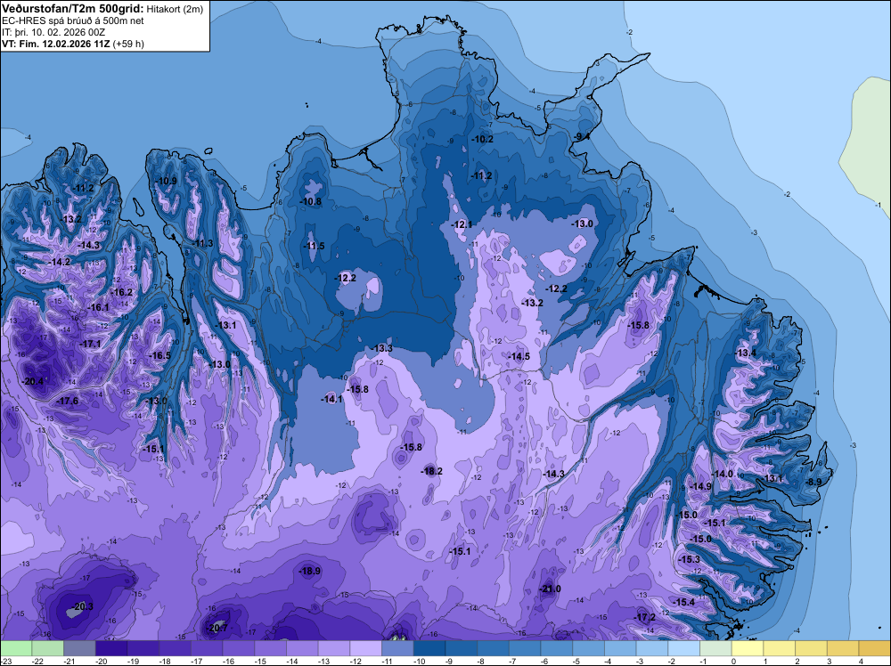Click the -16.5 temperature value
Image resolution: width=891 pixels, height=666 pixels.
pyautogui.click(x=159, y=356)
